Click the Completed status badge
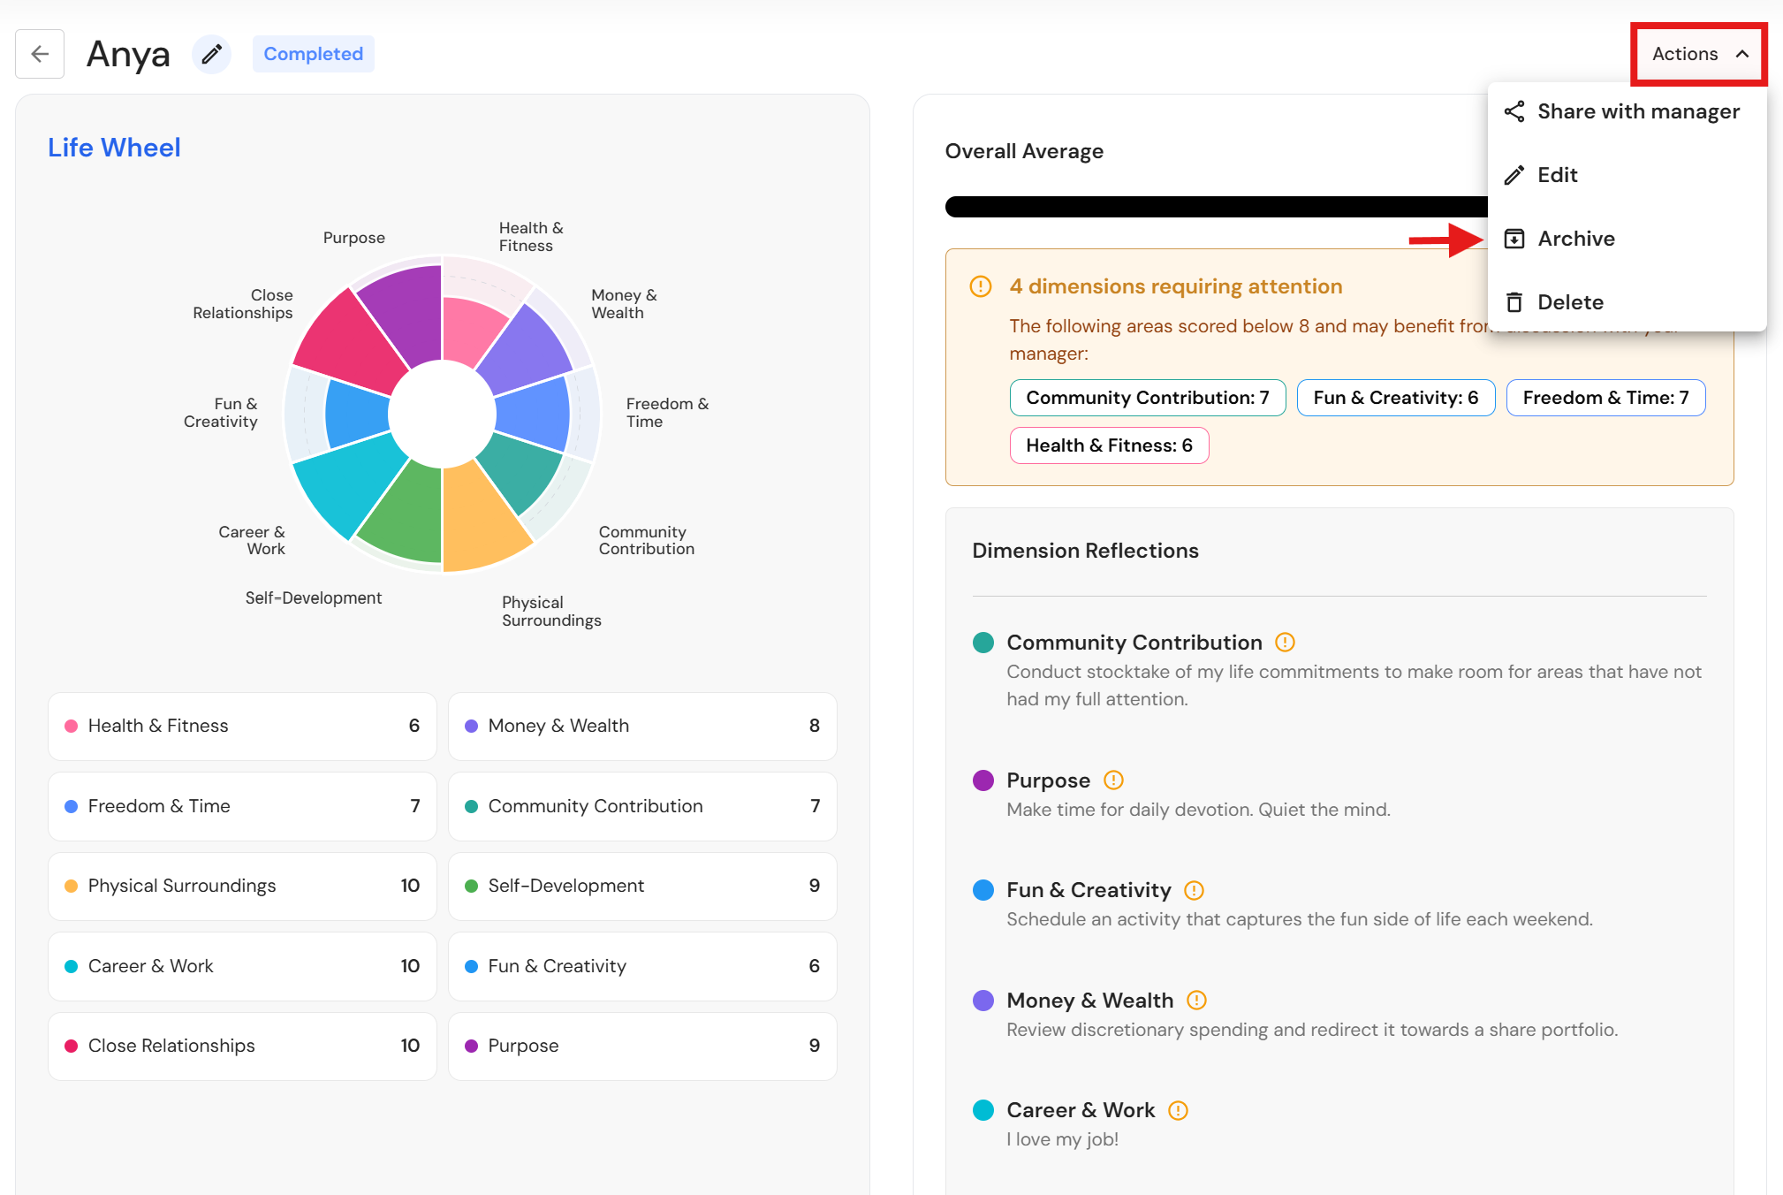This screenshot has height=1195, width=1783. coord(314,54)
